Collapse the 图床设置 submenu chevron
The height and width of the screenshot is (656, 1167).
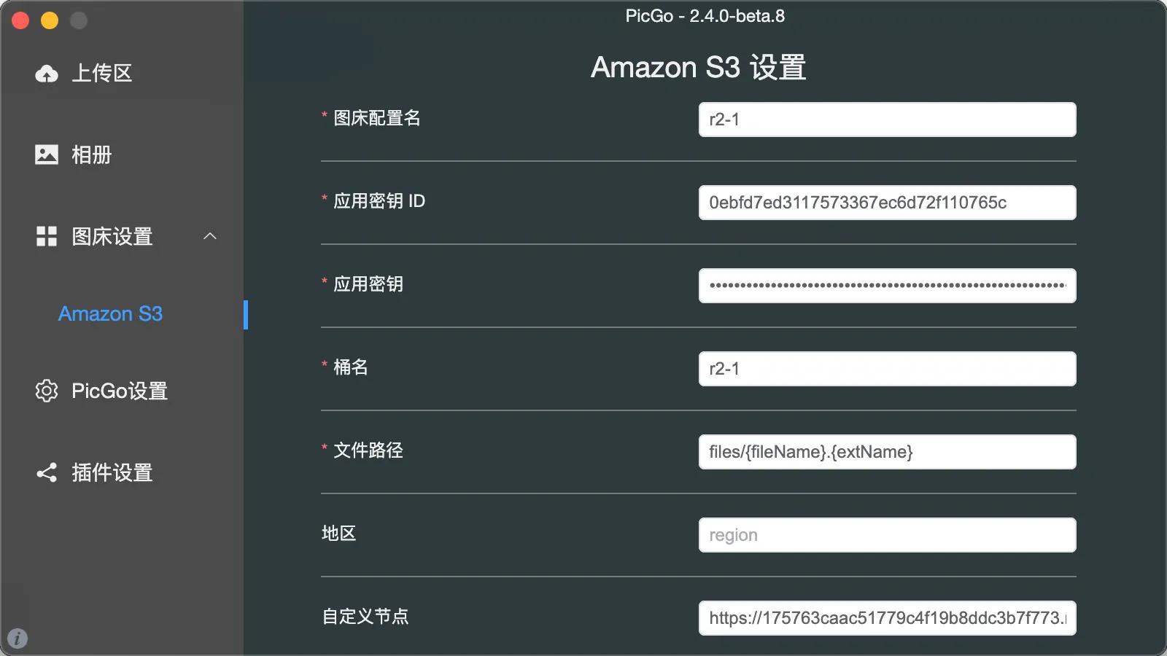(x=210, y=236)
